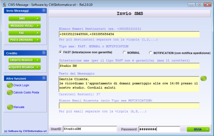Click the Intestazione sms field with Studio DM
The height and width of the screenshot is (136, 214).
[x=129, y=66]
